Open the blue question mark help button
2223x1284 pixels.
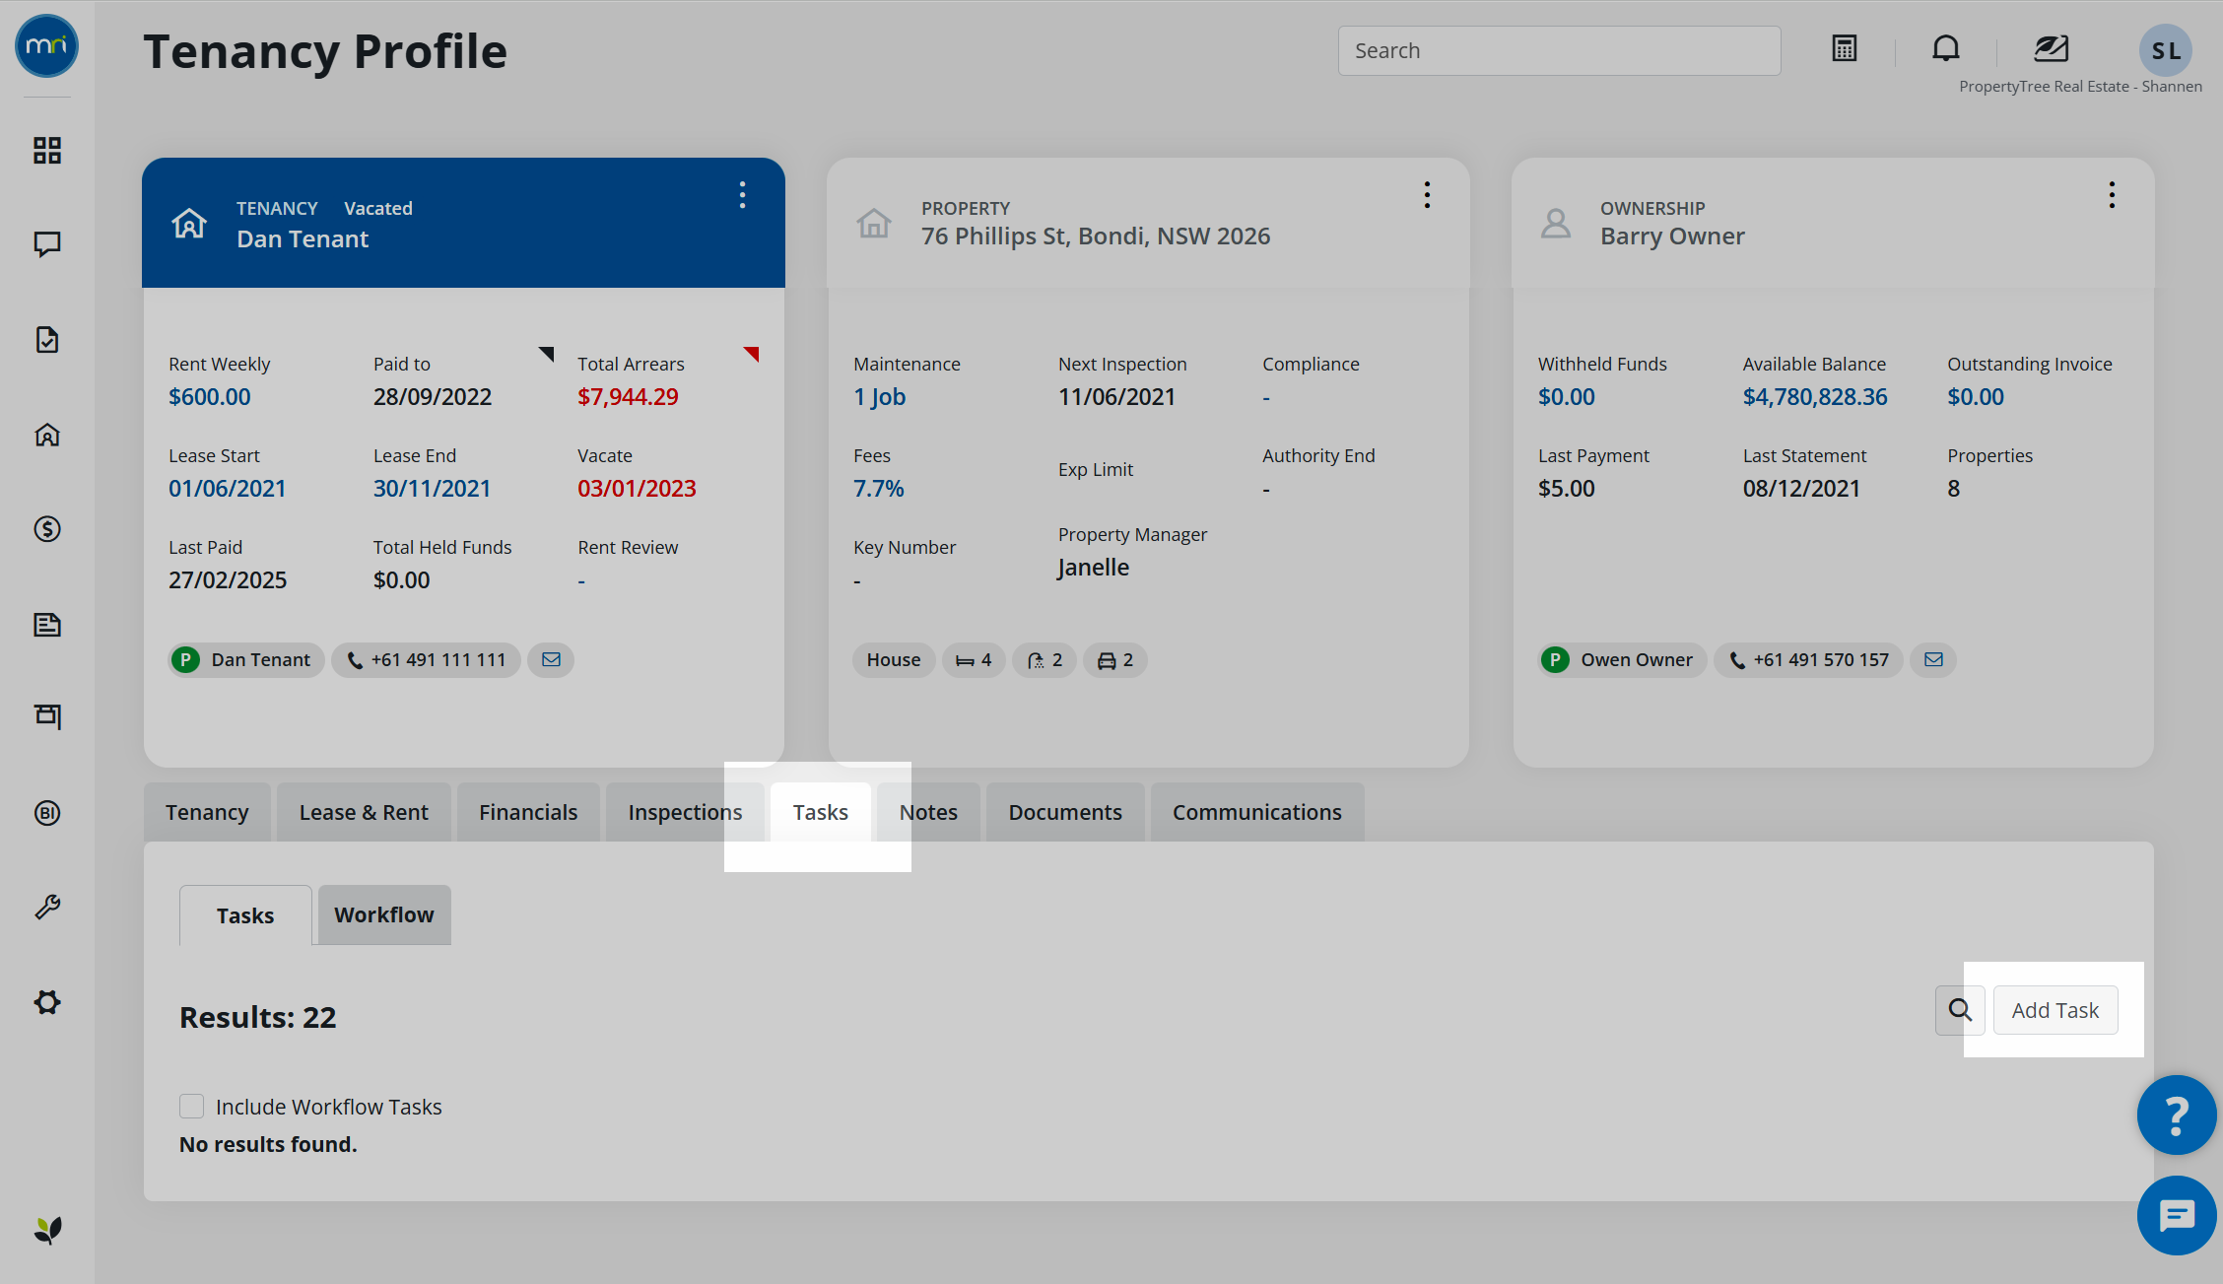[x=2177, y=1115]
